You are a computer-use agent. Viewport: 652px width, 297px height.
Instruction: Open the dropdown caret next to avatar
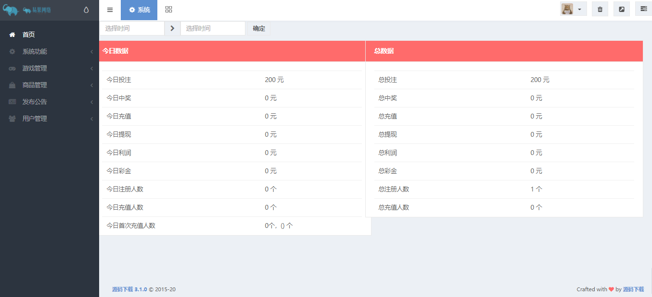pyautogui.click(x=579, y=10)
